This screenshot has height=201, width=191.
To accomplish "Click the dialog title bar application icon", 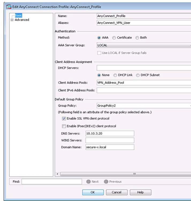I will point(9,6).
